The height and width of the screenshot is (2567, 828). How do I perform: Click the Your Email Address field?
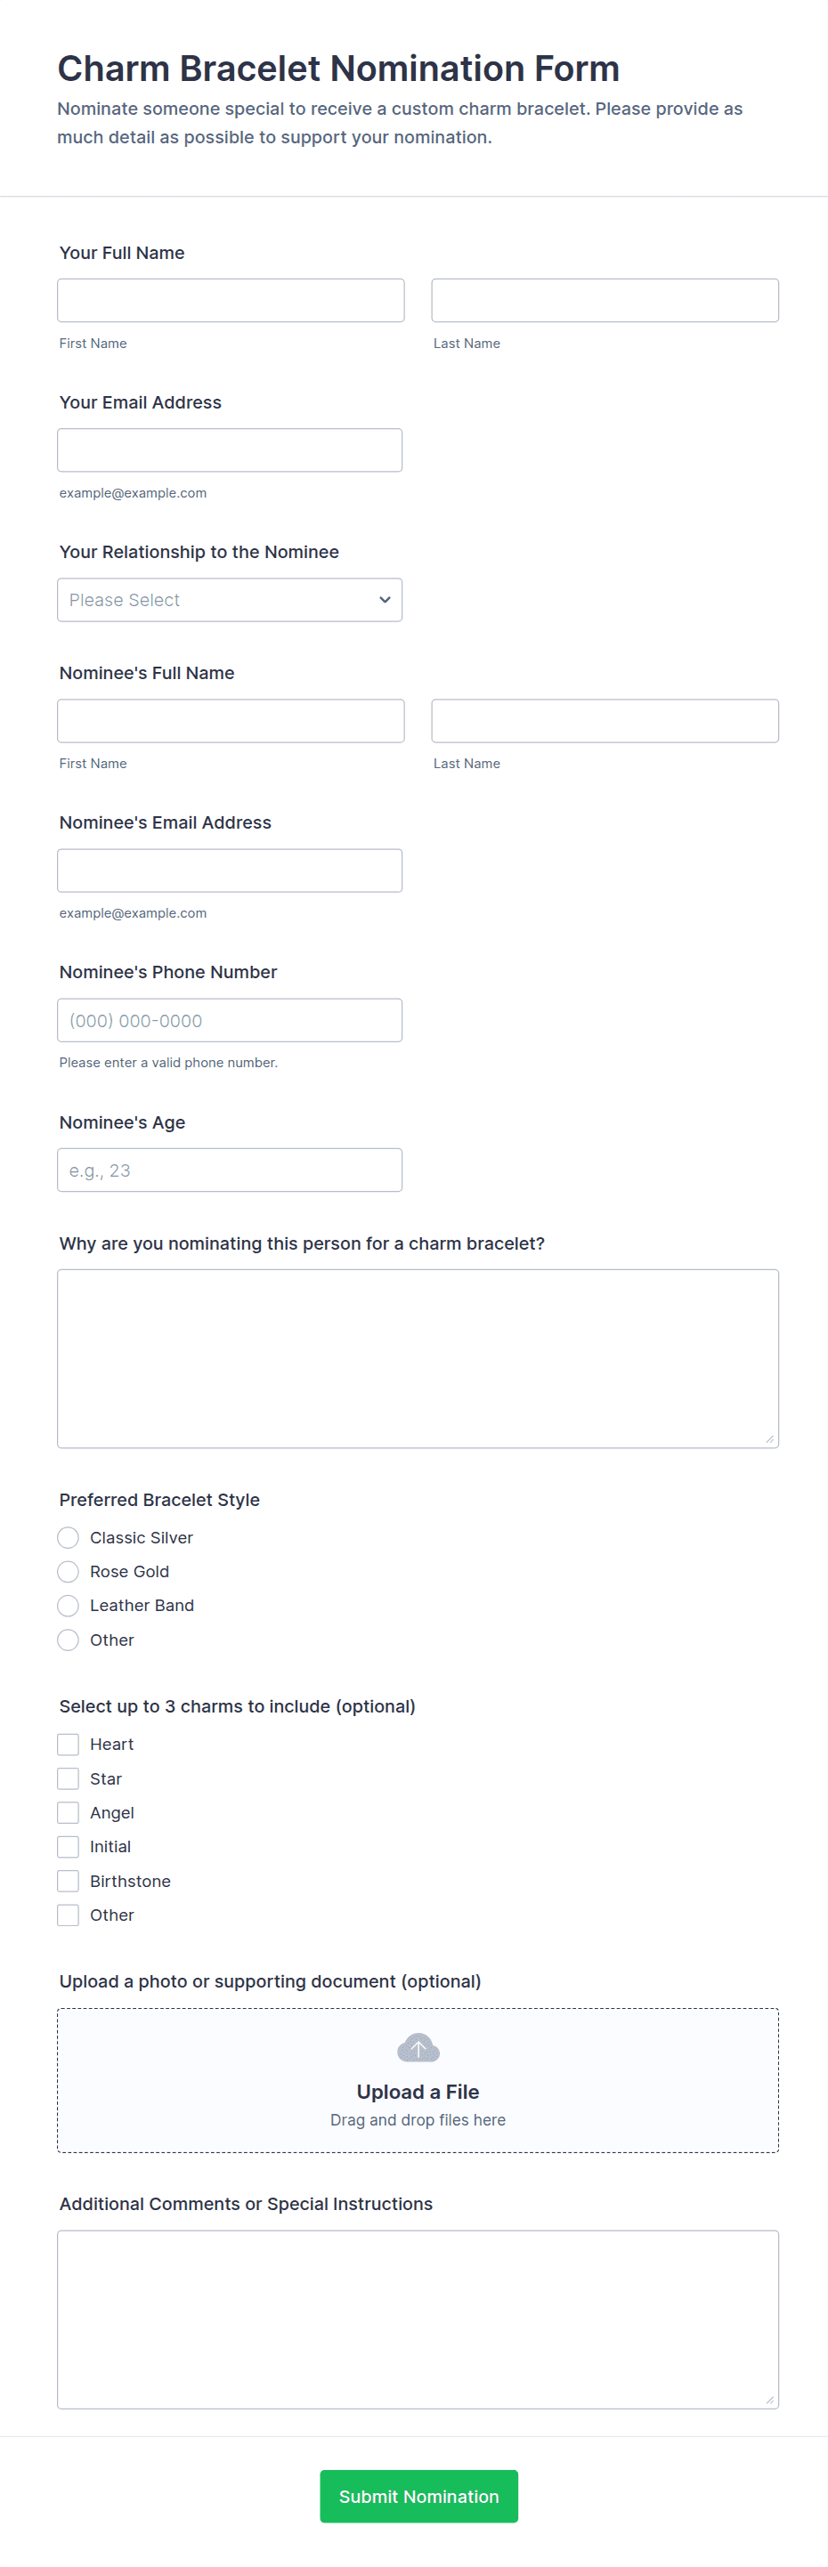[229, 450]
